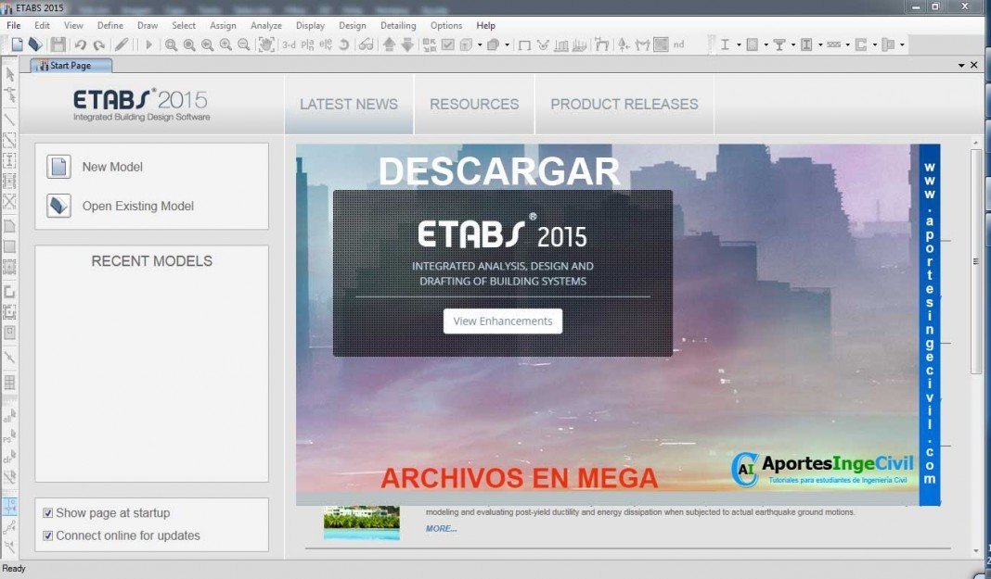
Task: Click the Zoom Out magnifier icon
Action: click(x=243, y=44)
